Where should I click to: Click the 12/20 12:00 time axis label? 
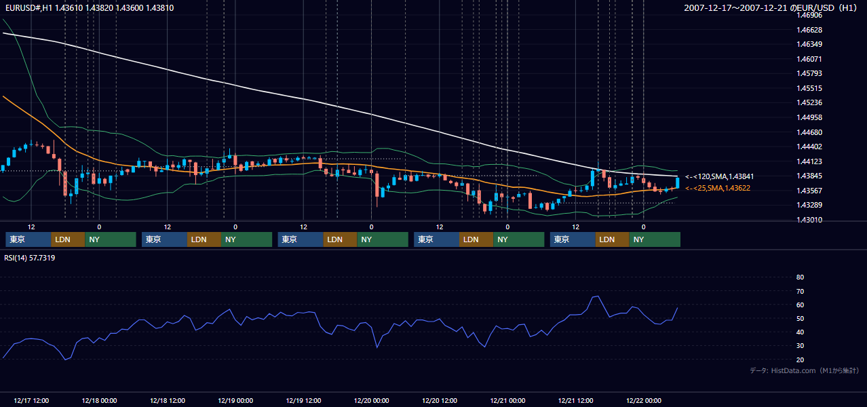440,400
